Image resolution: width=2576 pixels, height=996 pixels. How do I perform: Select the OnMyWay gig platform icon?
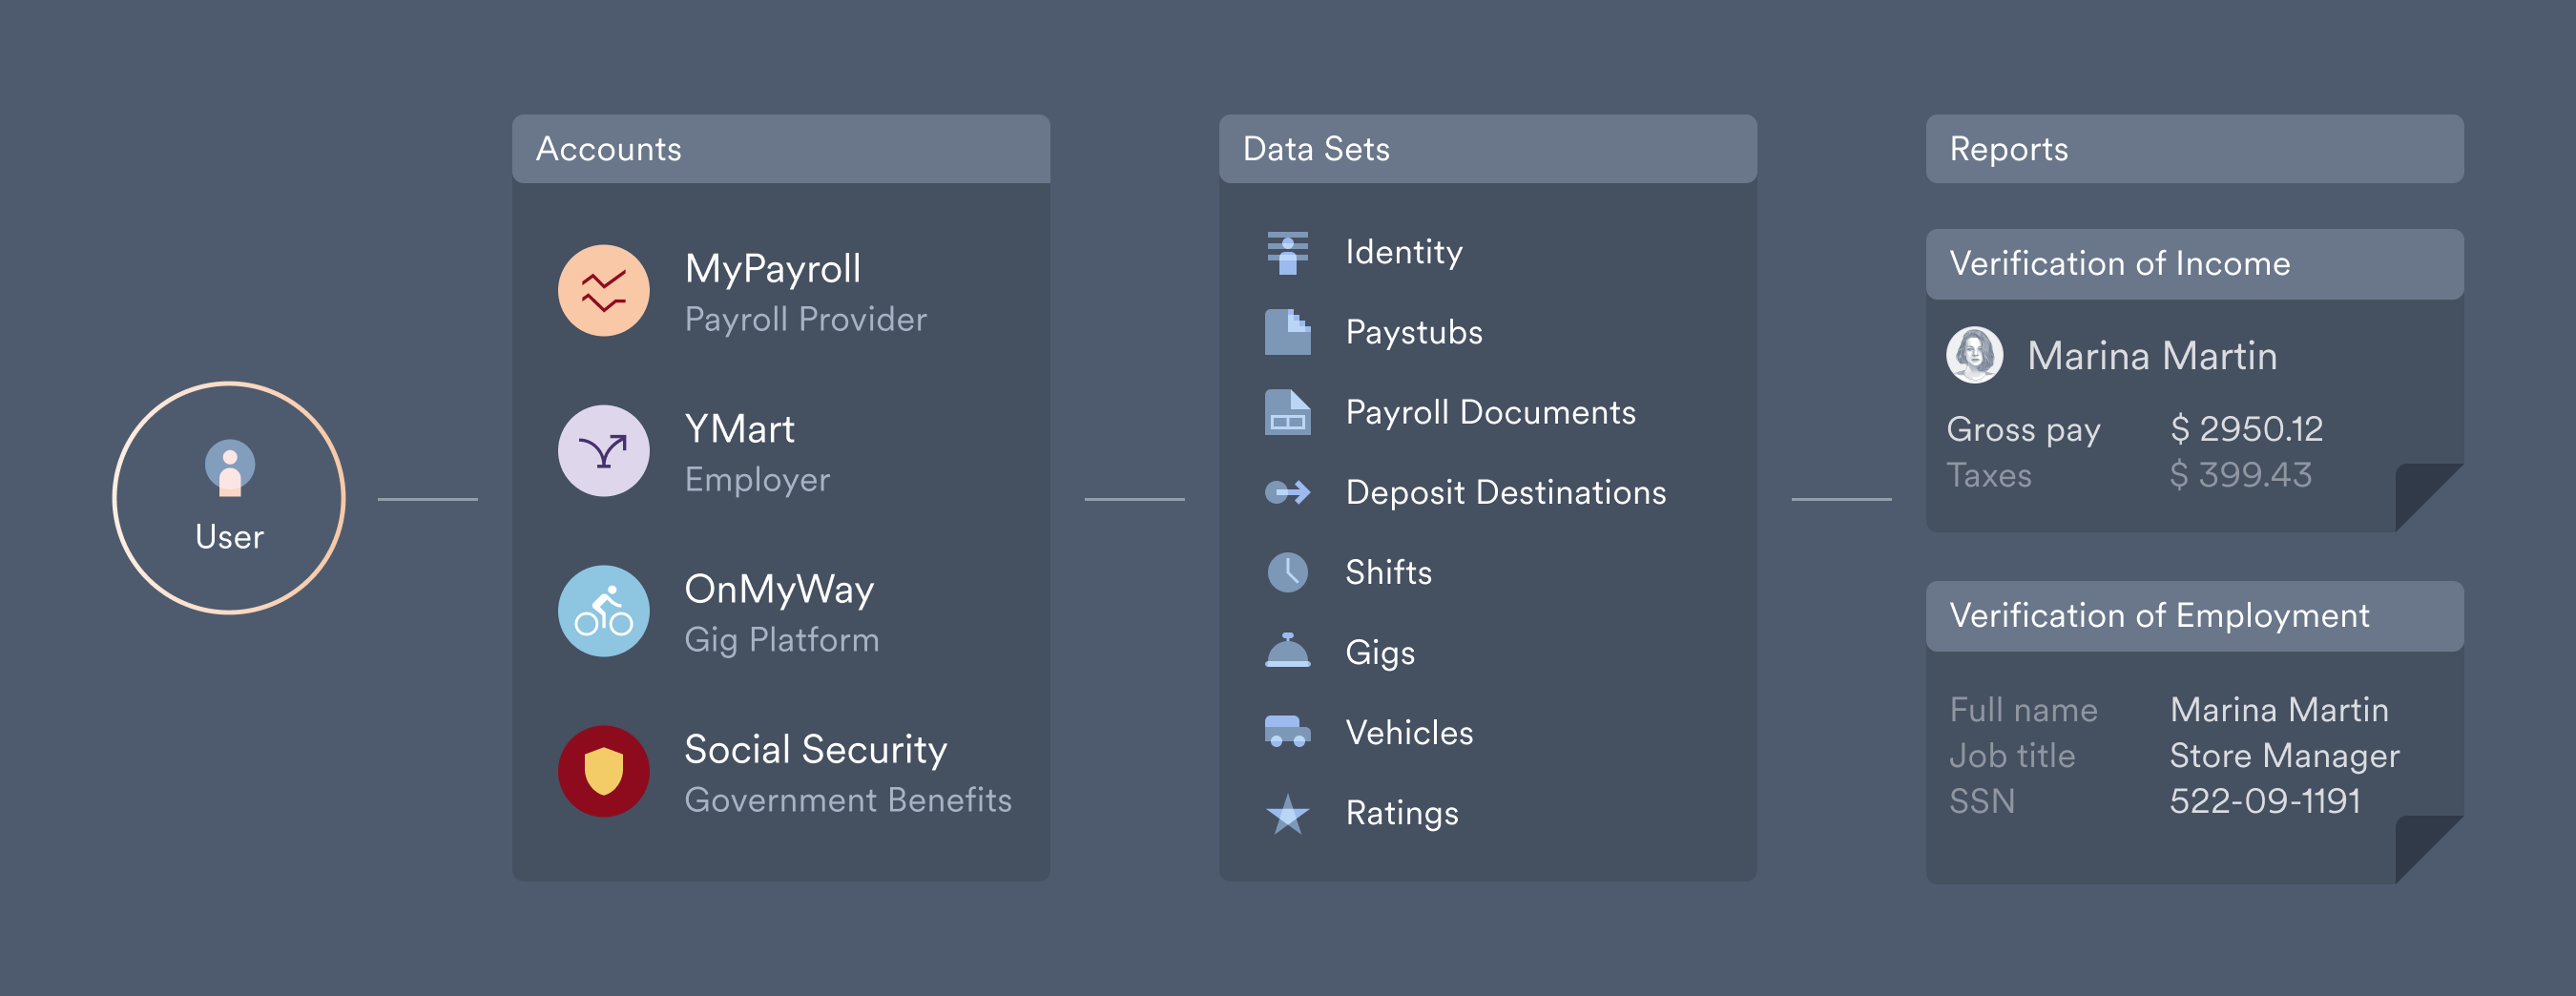pyautogui.click(x=604, y=611)
